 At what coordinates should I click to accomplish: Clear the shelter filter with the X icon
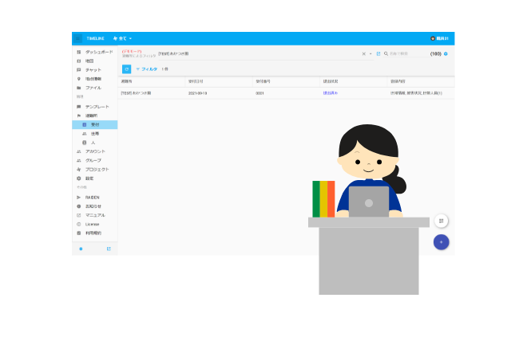[x=363, y=53]
